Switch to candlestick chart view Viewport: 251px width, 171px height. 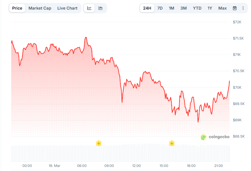tap(100, 8)
